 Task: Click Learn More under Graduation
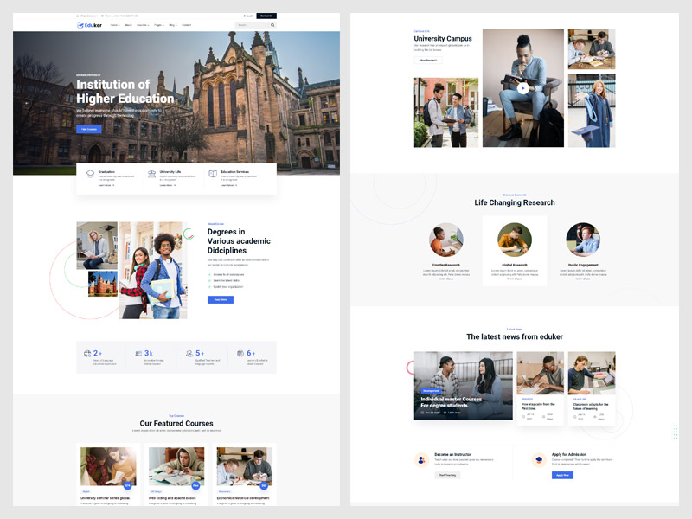coord(106,185)
